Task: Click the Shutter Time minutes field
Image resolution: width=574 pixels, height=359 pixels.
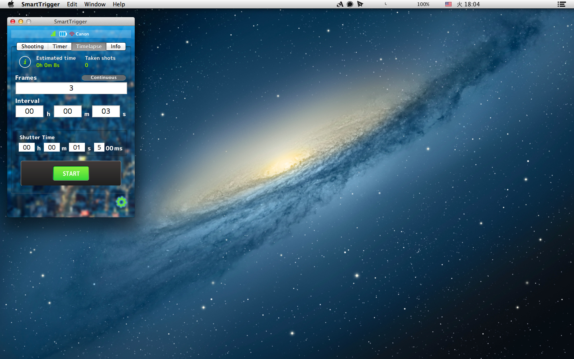Action: [x=52, y=147]
